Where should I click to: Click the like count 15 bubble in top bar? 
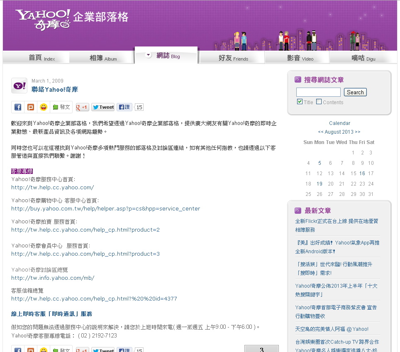point(139,107)
